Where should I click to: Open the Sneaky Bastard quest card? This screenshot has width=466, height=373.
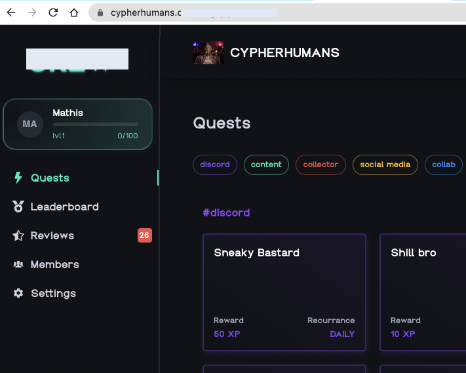(284, 292)
